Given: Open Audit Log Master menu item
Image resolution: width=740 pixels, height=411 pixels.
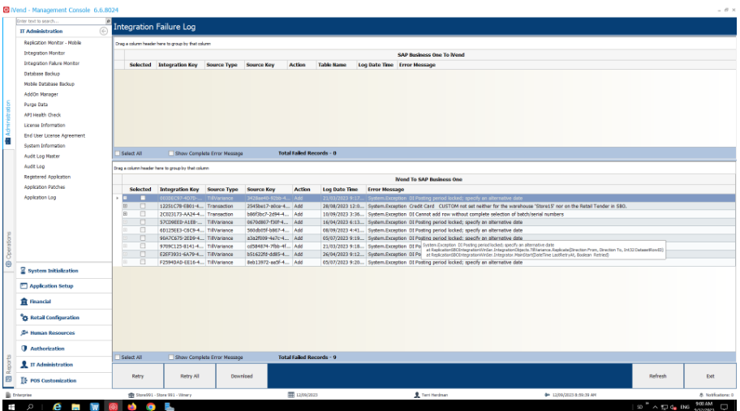Looking at the screenshot, I should (42, 156).
